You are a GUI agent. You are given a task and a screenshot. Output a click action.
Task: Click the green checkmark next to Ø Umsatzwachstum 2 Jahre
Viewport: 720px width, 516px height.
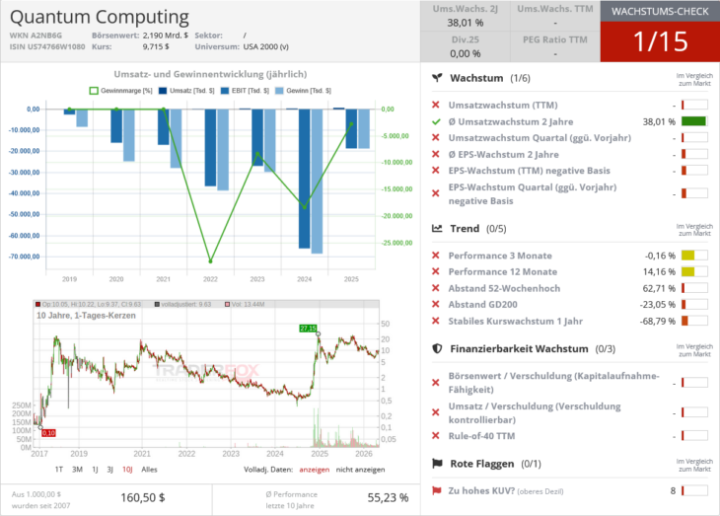pyautogui.click(x=436, y=121)
